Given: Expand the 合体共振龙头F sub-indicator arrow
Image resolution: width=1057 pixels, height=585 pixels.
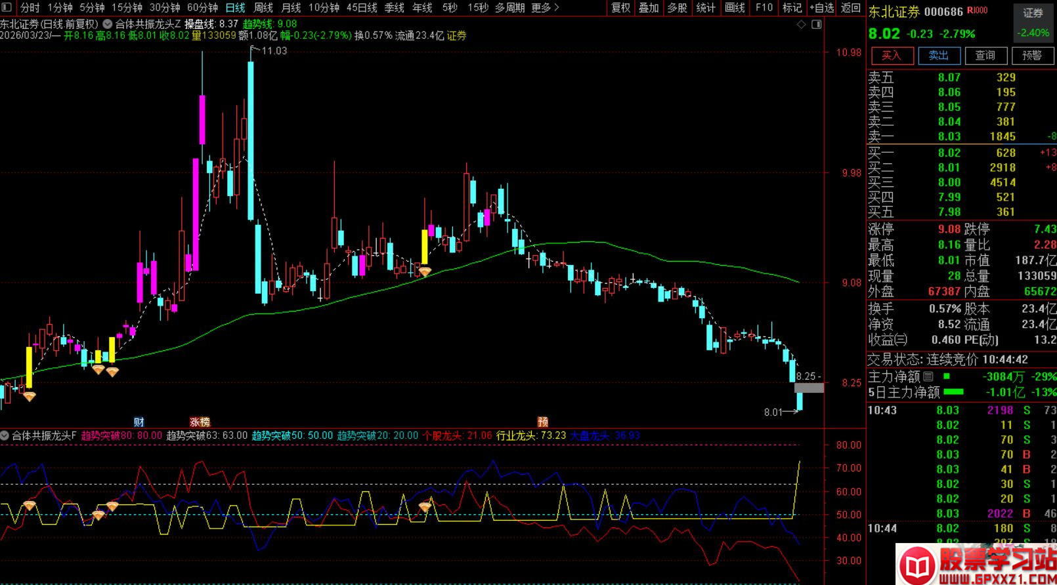Looking at the screenshot, I should (x=5, y=435).
